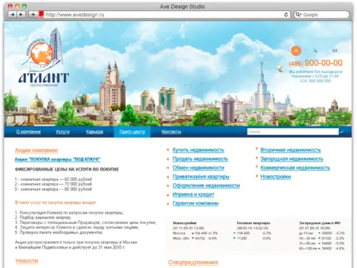This screenshot has width=357, height=268.
Task: Click the envelope mail icon in header
Action: pyautogui.click(x=335, y=51)
